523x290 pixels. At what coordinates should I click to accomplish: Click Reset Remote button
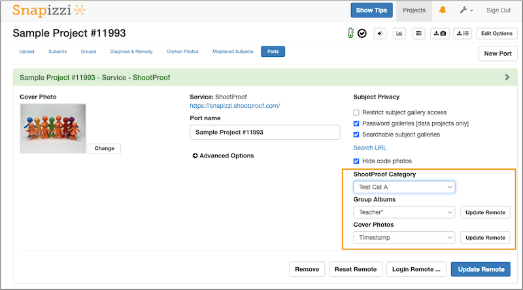356,269
